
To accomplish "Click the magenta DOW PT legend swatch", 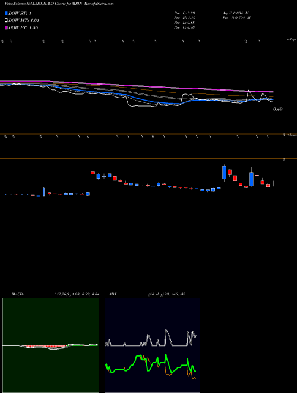I will pos(6,27).
